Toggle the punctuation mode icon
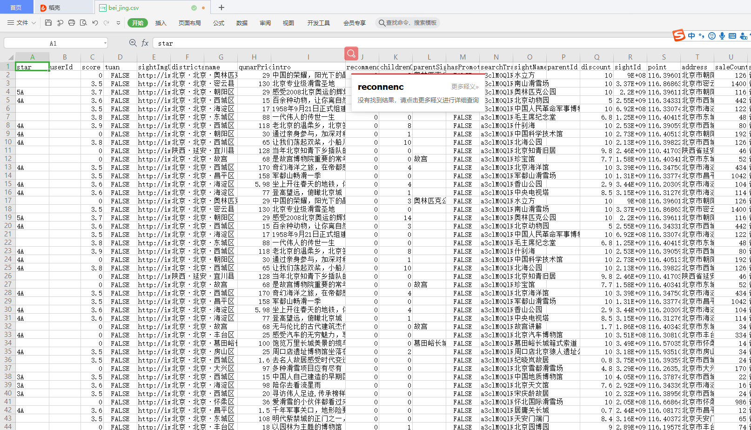This screenshot has width=751, height=430. [701, 36]
